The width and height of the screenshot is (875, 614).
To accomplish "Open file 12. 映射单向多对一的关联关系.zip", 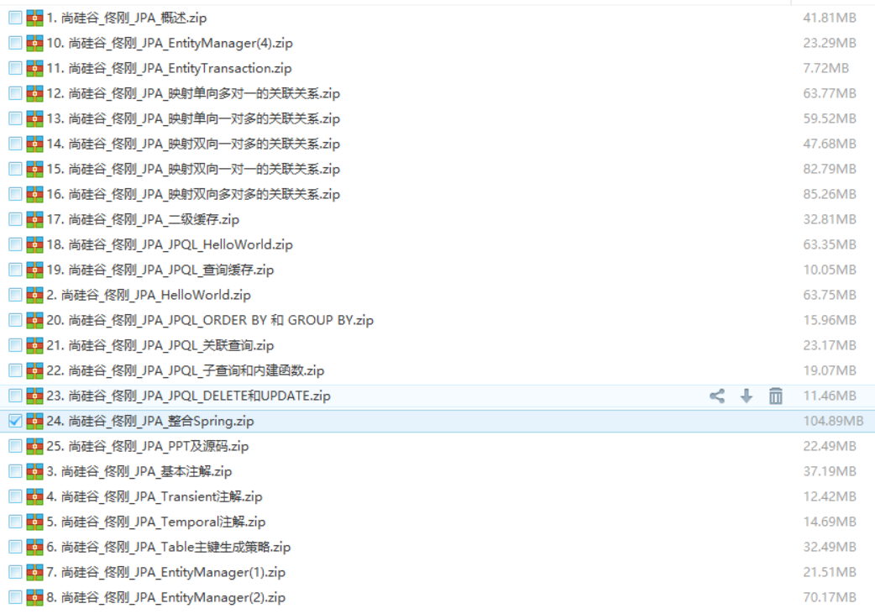I will (193, 93).
